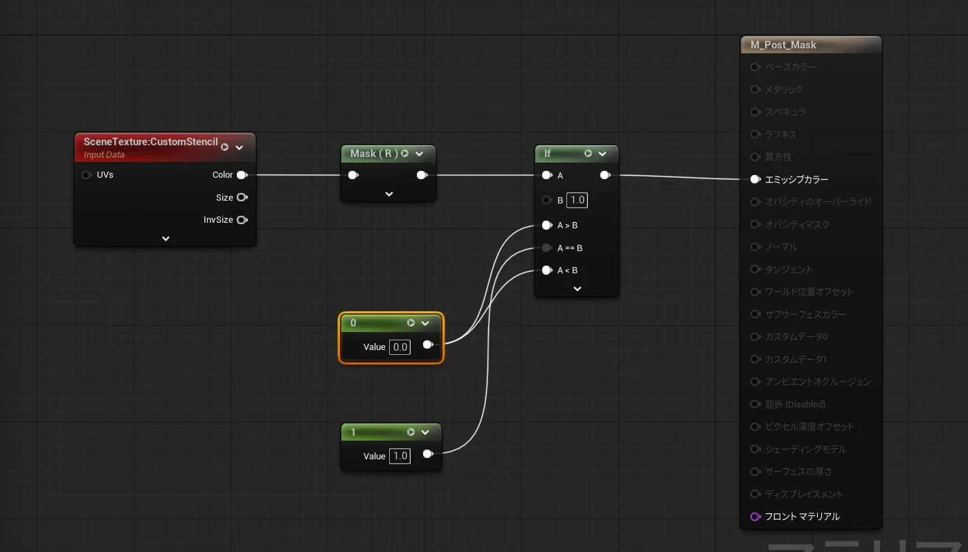Click the フロント マテリアル pin
This screenshot has height=552, width=968.
pos(755,517)
